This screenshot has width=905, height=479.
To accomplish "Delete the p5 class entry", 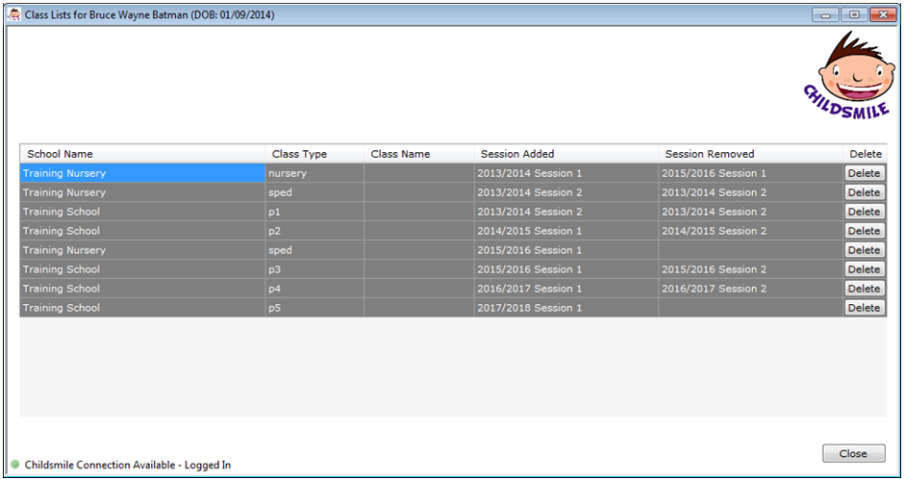I will [x=864, y=308].
